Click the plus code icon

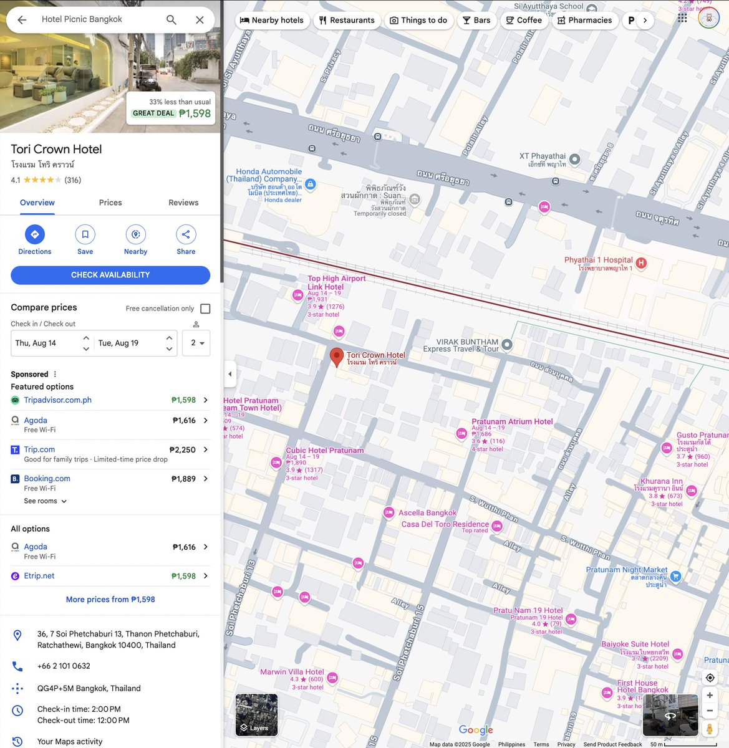pos(17,689)
